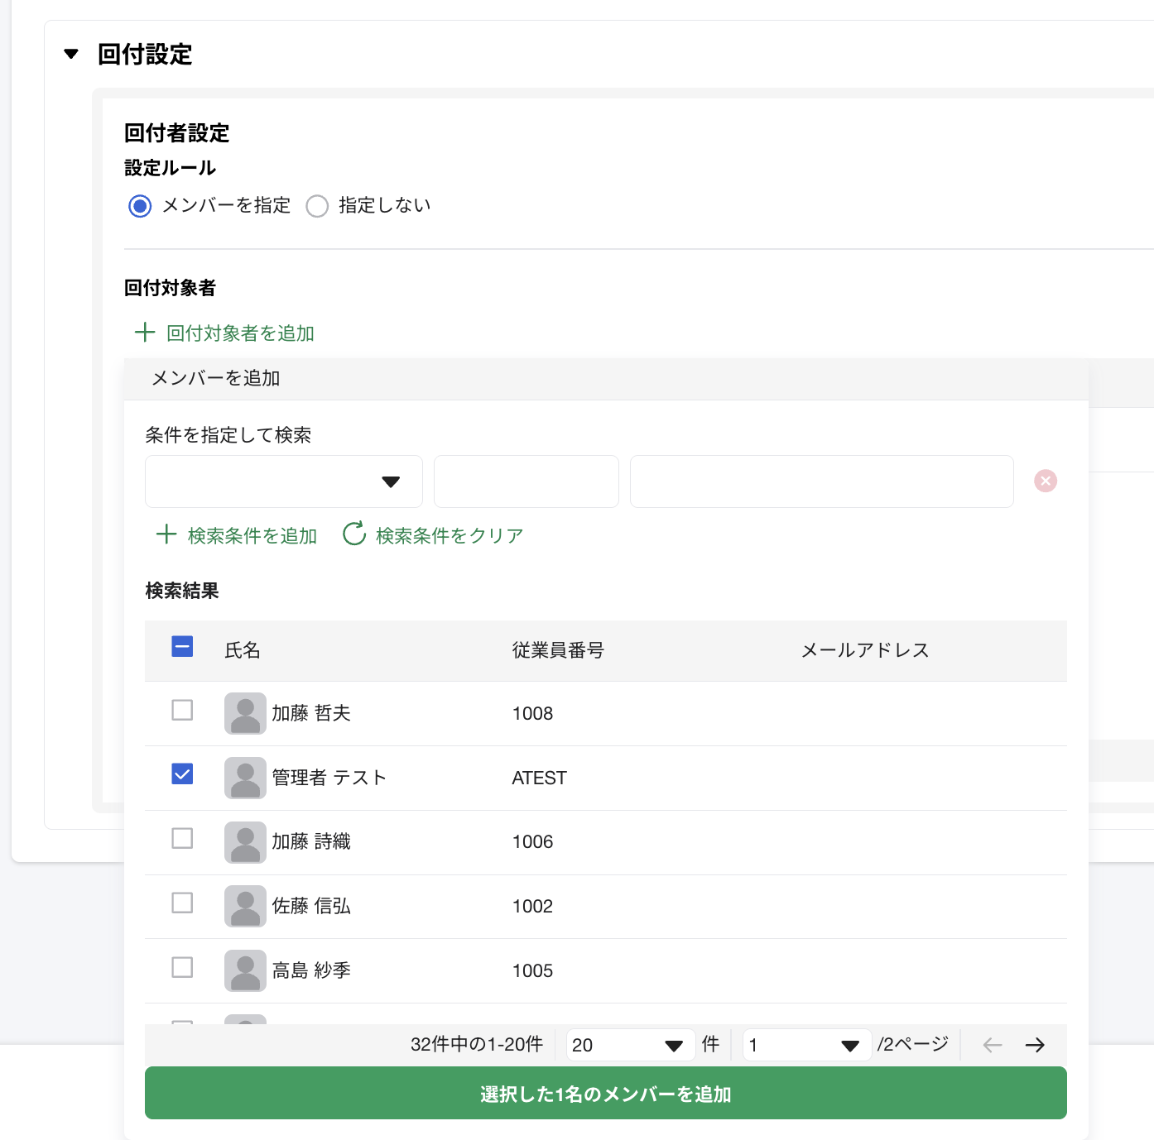Open the page number dropdown
Image resolution: width=1154 pixels, height=1140 pixels.
(806, 1045)
